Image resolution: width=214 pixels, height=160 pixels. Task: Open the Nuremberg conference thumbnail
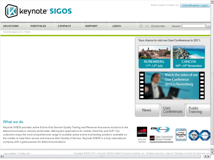point(154,57)
